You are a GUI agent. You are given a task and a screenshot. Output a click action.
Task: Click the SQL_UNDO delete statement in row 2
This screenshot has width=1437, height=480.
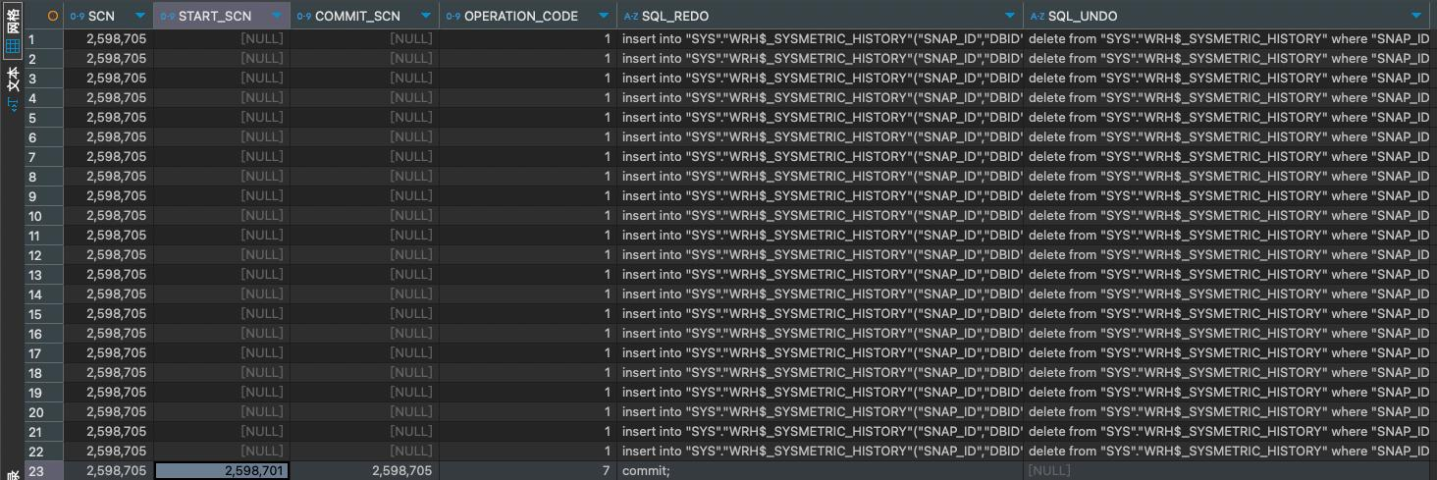pos(1227,59)
